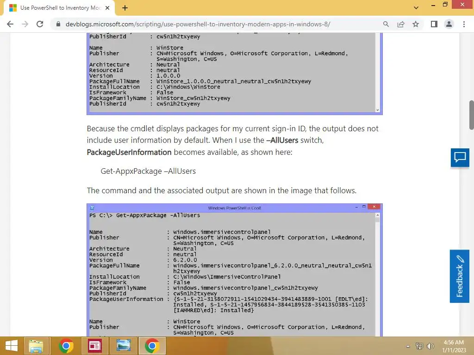The height and width of the screenshot is (355, 474).
Task: Reload the current page
Action: [x=40, y=24]
